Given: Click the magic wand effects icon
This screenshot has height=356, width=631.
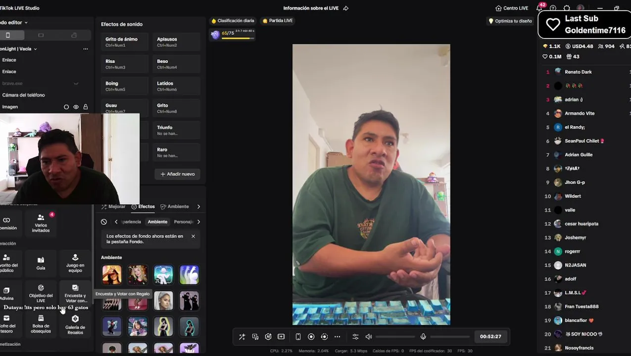Looking at the screenshot, I should coord(242,337).
